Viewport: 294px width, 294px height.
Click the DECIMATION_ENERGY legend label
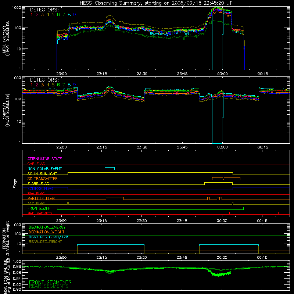(x=47, y=227)
